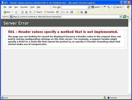Screen dimensions: 132x100
Task: Click the scrollbar down arrow
Action: [x=130, y=94]
